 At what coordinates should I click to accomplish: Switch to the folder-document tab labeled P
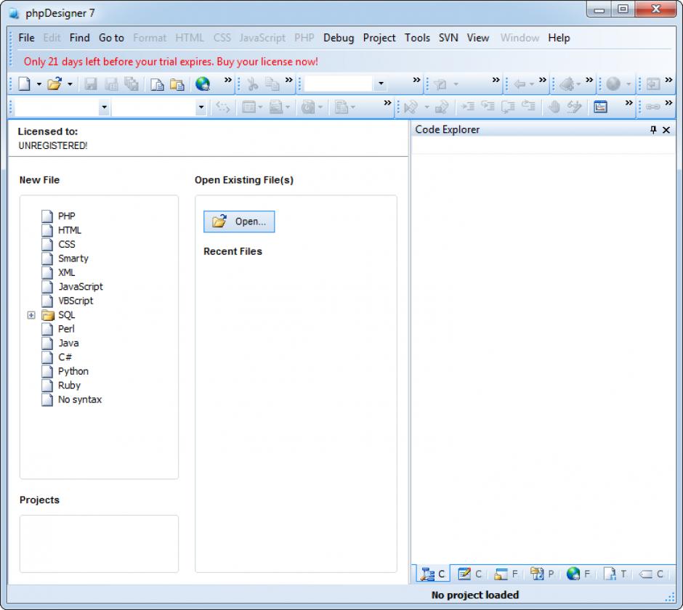pyautogui.click(x=542, y=574)
